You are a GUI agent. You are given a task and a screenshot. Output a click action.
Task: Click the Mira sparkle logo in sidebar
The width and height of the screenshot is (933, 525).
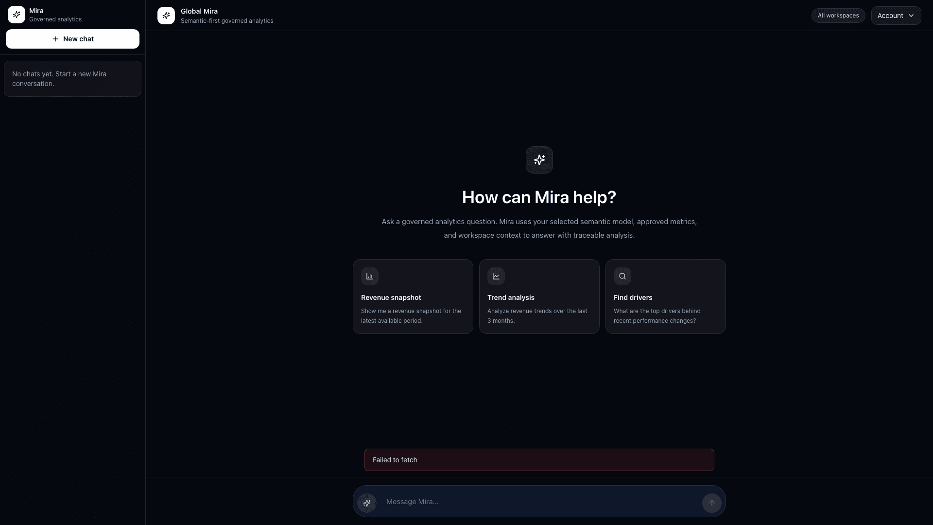(x=17, y=15)
